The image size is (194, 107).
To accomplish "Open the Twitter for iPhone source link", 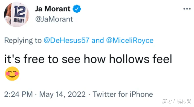I will tap(123, 94).
